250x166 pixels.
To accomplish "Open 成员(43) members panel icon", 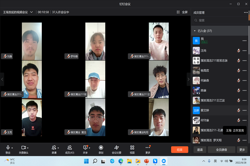I will point(70,148).
